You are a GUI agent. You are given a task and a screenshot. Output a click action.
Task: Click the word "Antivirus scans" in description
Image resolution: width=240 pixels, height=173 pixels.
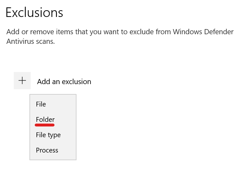point(30,42)
